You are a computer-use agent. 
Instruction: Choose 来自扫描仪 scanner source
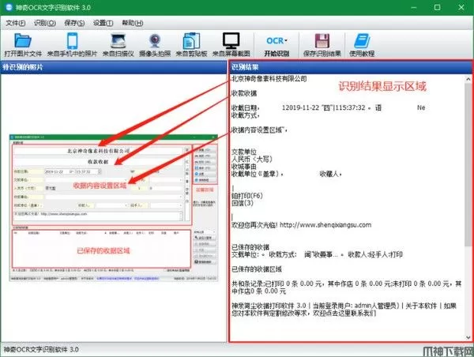(x=118, y=45)
